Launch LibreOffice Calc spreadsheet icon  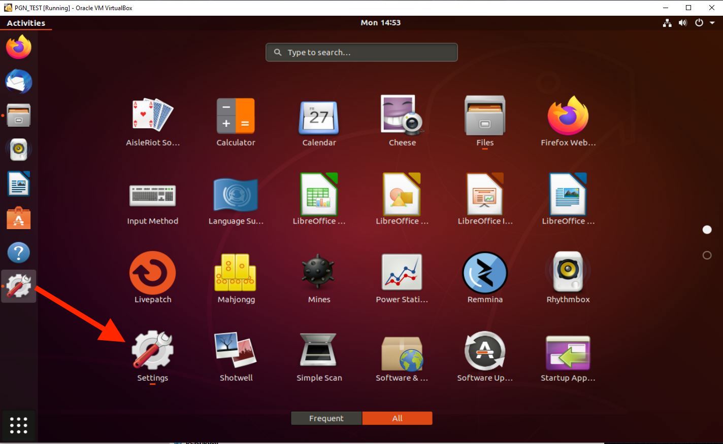pyautogui.click(x=319, y=194)
